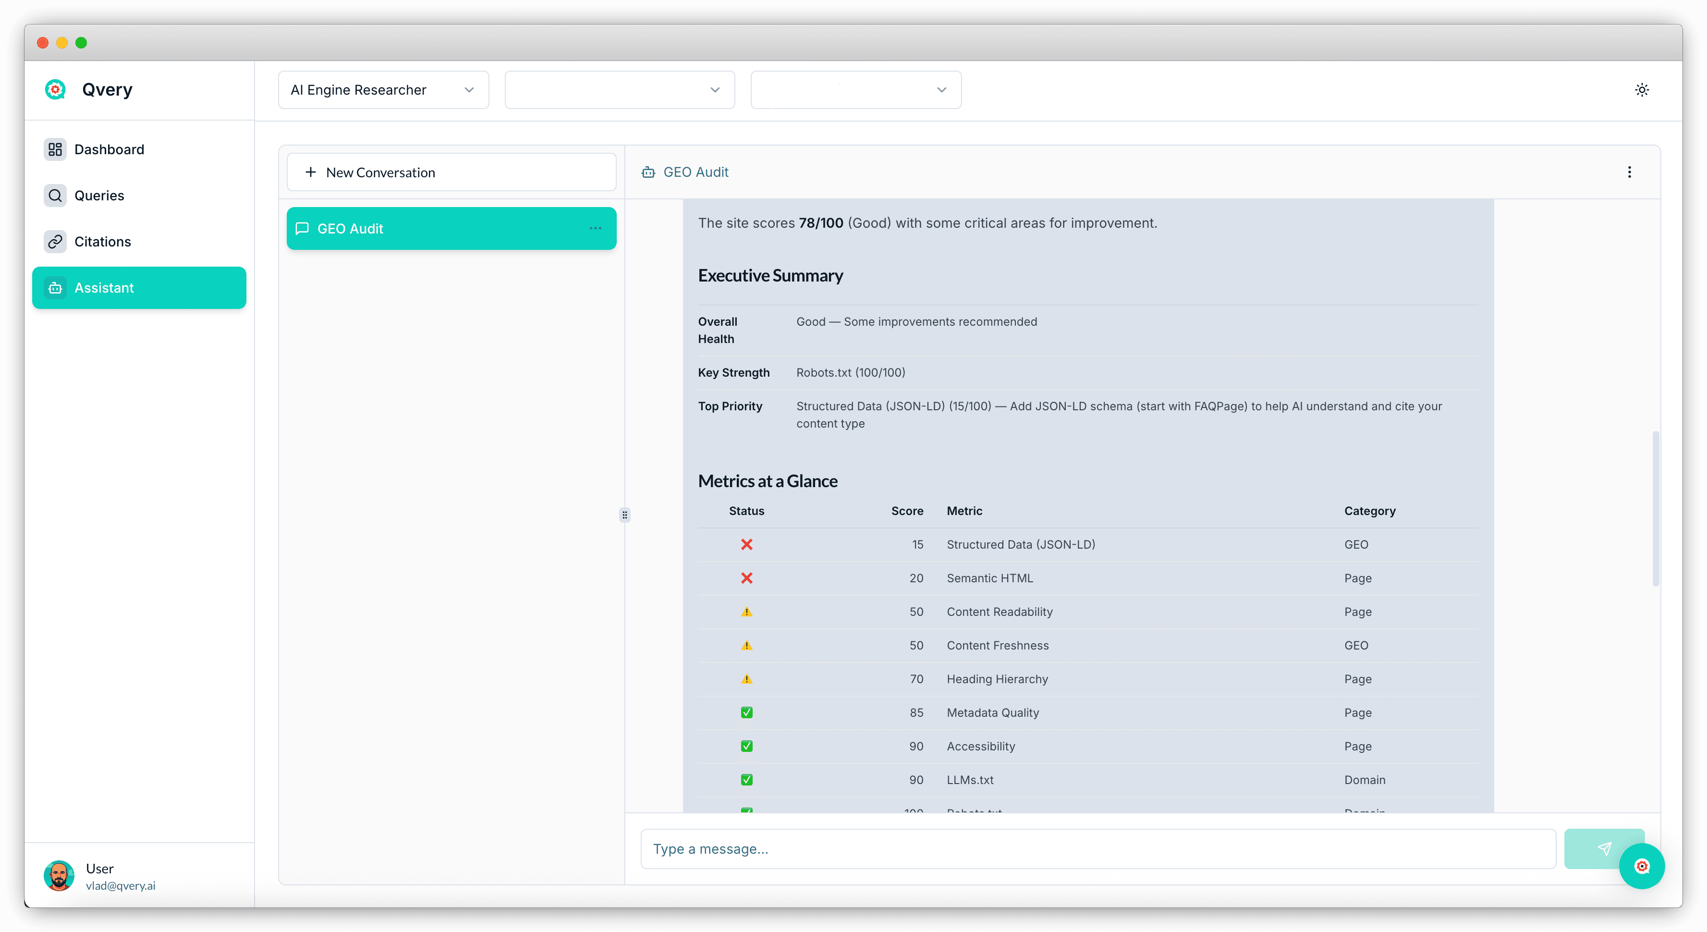Select the Assistant sidebar item
Image resolution: width=1707 pixels, height=932 pixels.
[138, 288]
